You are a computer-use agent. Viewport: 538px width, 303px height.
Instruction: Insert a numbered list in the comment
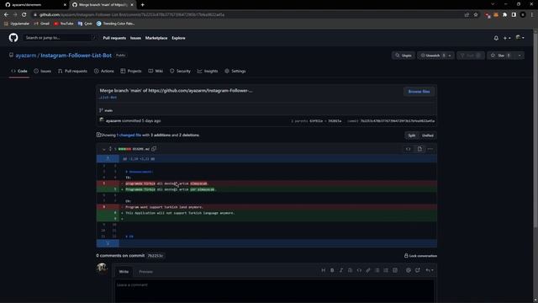pyautogui.click(x=386, y=270)
